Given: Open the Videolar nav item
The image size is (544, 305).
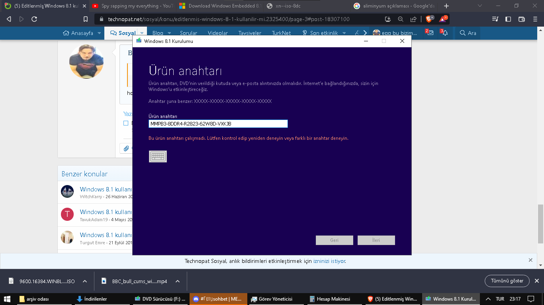Looking at the screenshot, I should (x=218, y=33).
